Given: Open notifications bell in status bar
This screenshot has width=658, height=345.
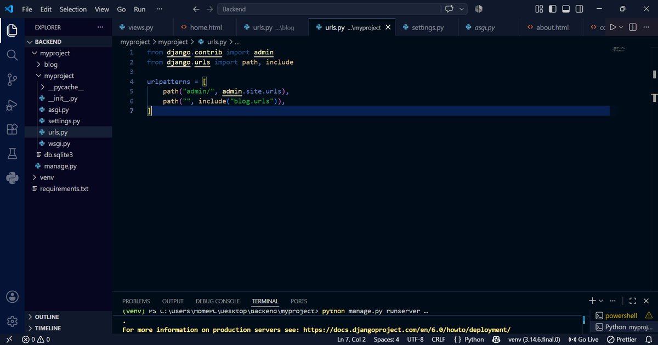Looking at the screenshot, I should click(650, 340).
